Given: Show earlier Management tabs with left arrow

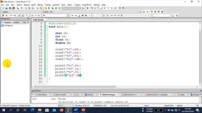Looking at the screenshot, I should (x=2, y=22).
